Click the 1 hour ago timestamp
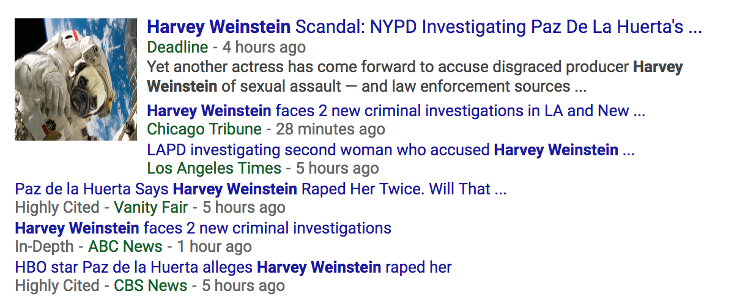 [x=214, y=247]
